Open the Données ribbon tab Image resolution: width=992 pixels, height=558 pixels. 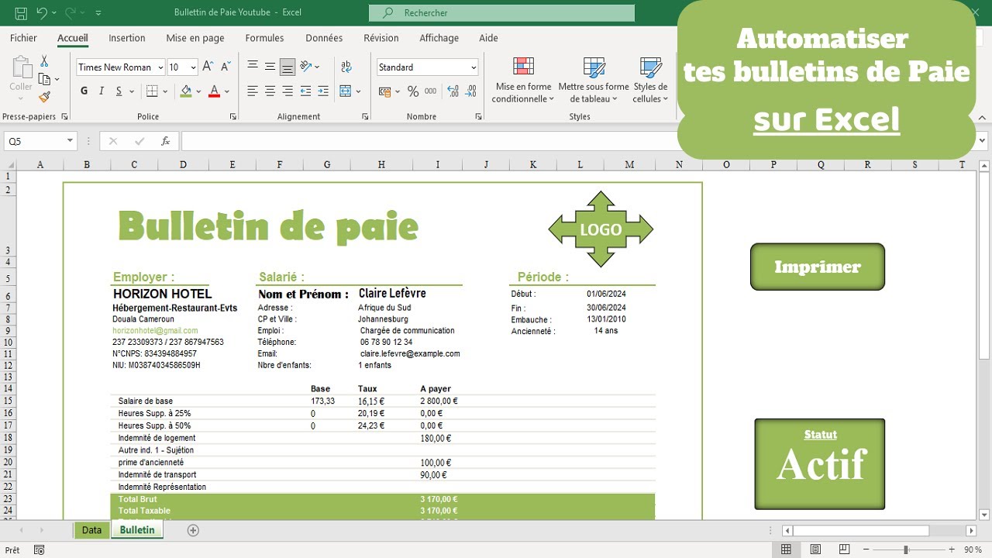[324, 38]
